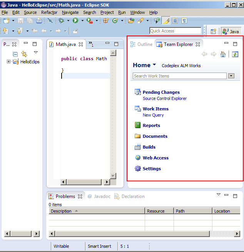Click the Team Explorer Home icon

(223, 54)
